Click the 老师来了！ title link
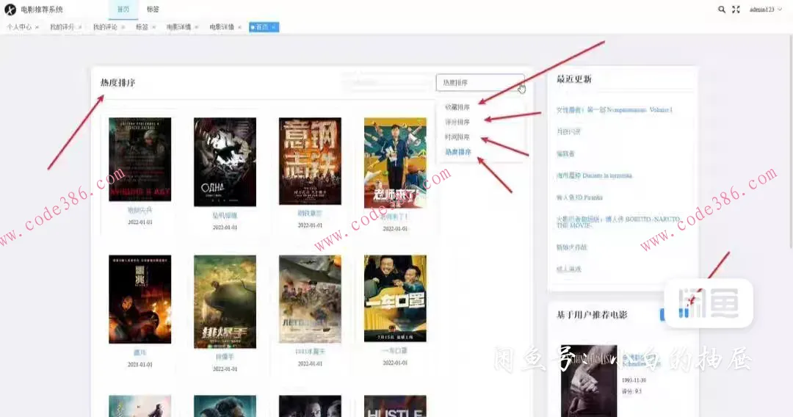The width and height of the screenshot is (793, 417). pos(395,217)
